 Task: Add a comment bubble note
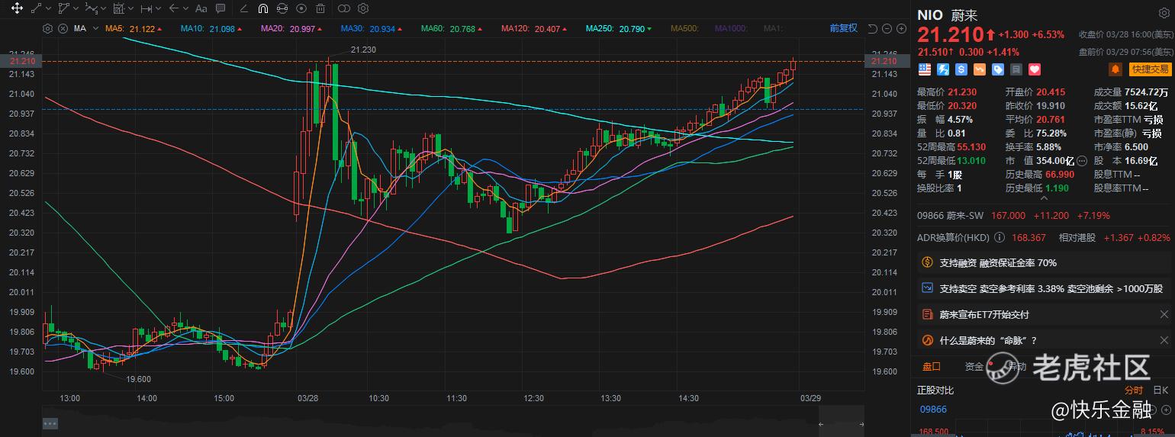tap(221, 8)
